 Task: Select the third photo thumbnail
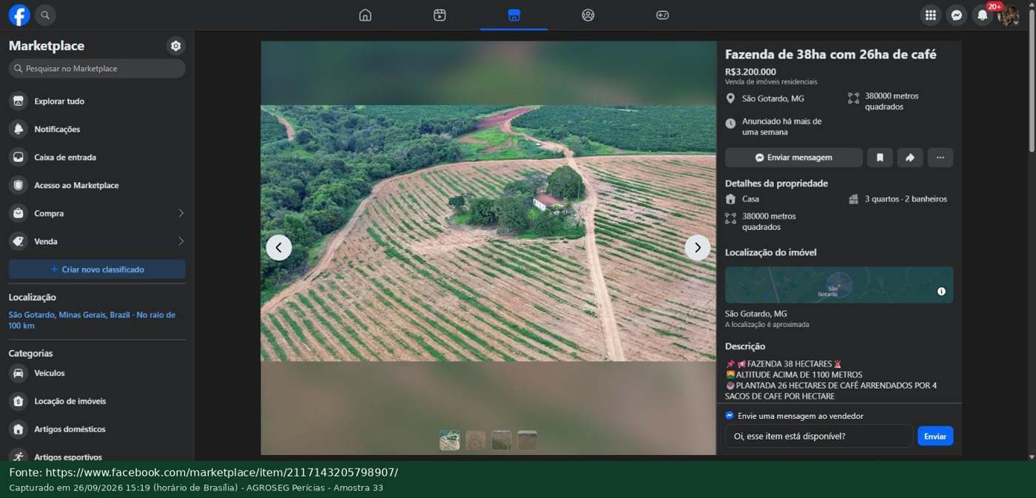pos(501,440)
